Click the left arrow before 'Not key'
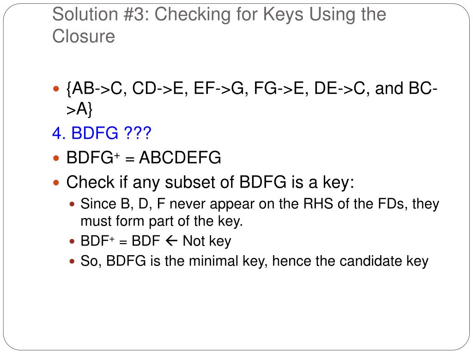473x355 pixels. (x=172, y=240)
